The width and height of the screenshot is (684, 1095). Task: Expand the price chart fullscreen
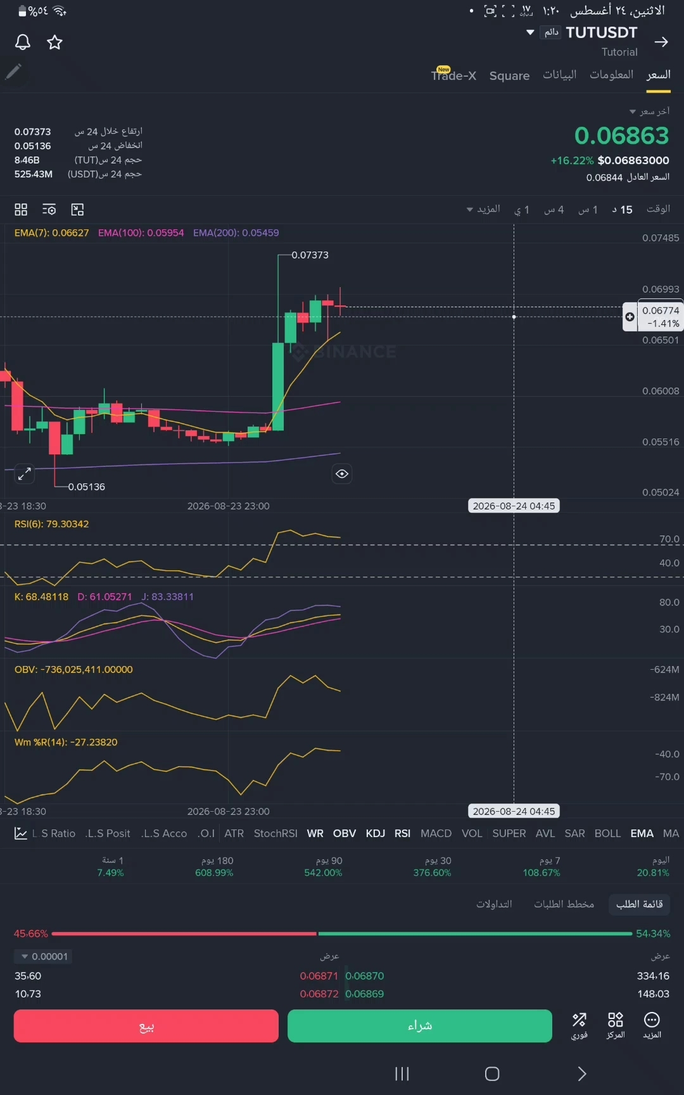pos(24,474)
